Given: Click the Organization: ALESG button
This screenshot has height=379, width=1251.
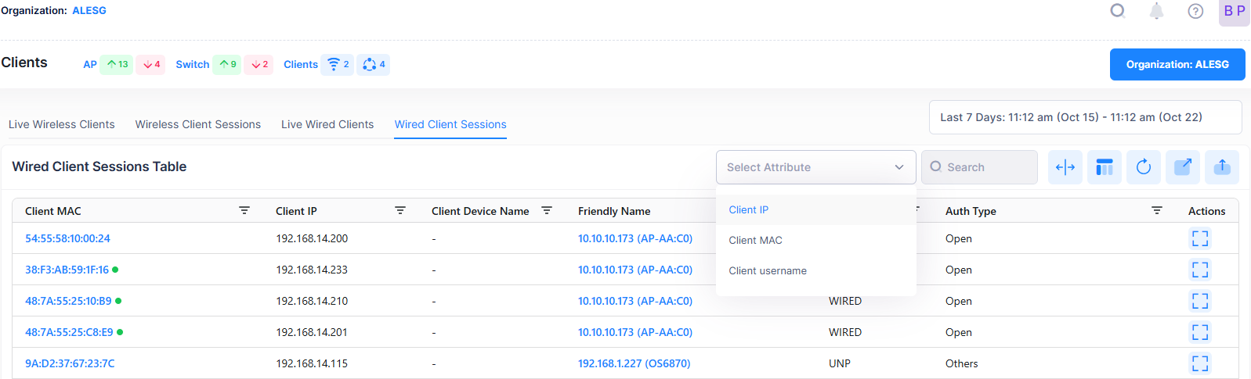Looking at the screenshot, I should click(1177, 64).
